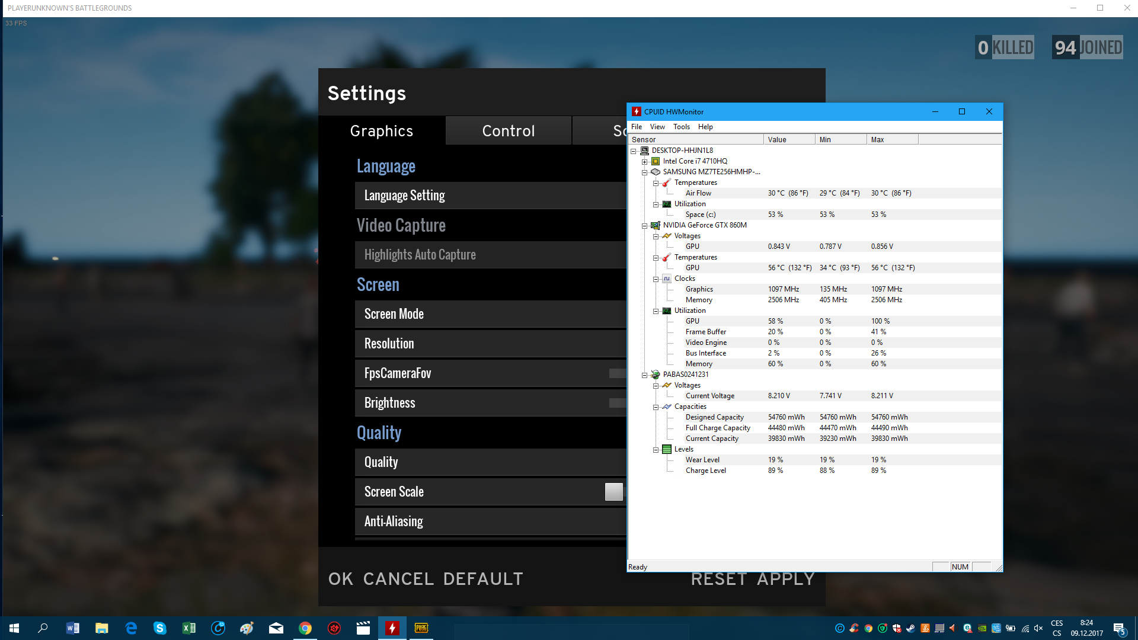The width and height of the screenshot is (1138, 640).
Task: Collapse NVIDIA Utilization group
Action: [x=656, y=311]
